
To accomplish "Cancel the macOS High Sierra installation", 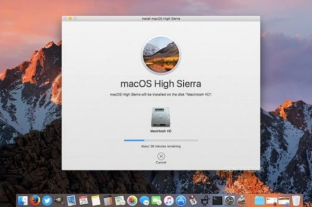I will (x=161, y=158).
